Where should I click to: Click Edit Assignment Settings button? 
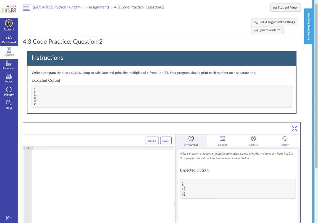tap(275, 22)
